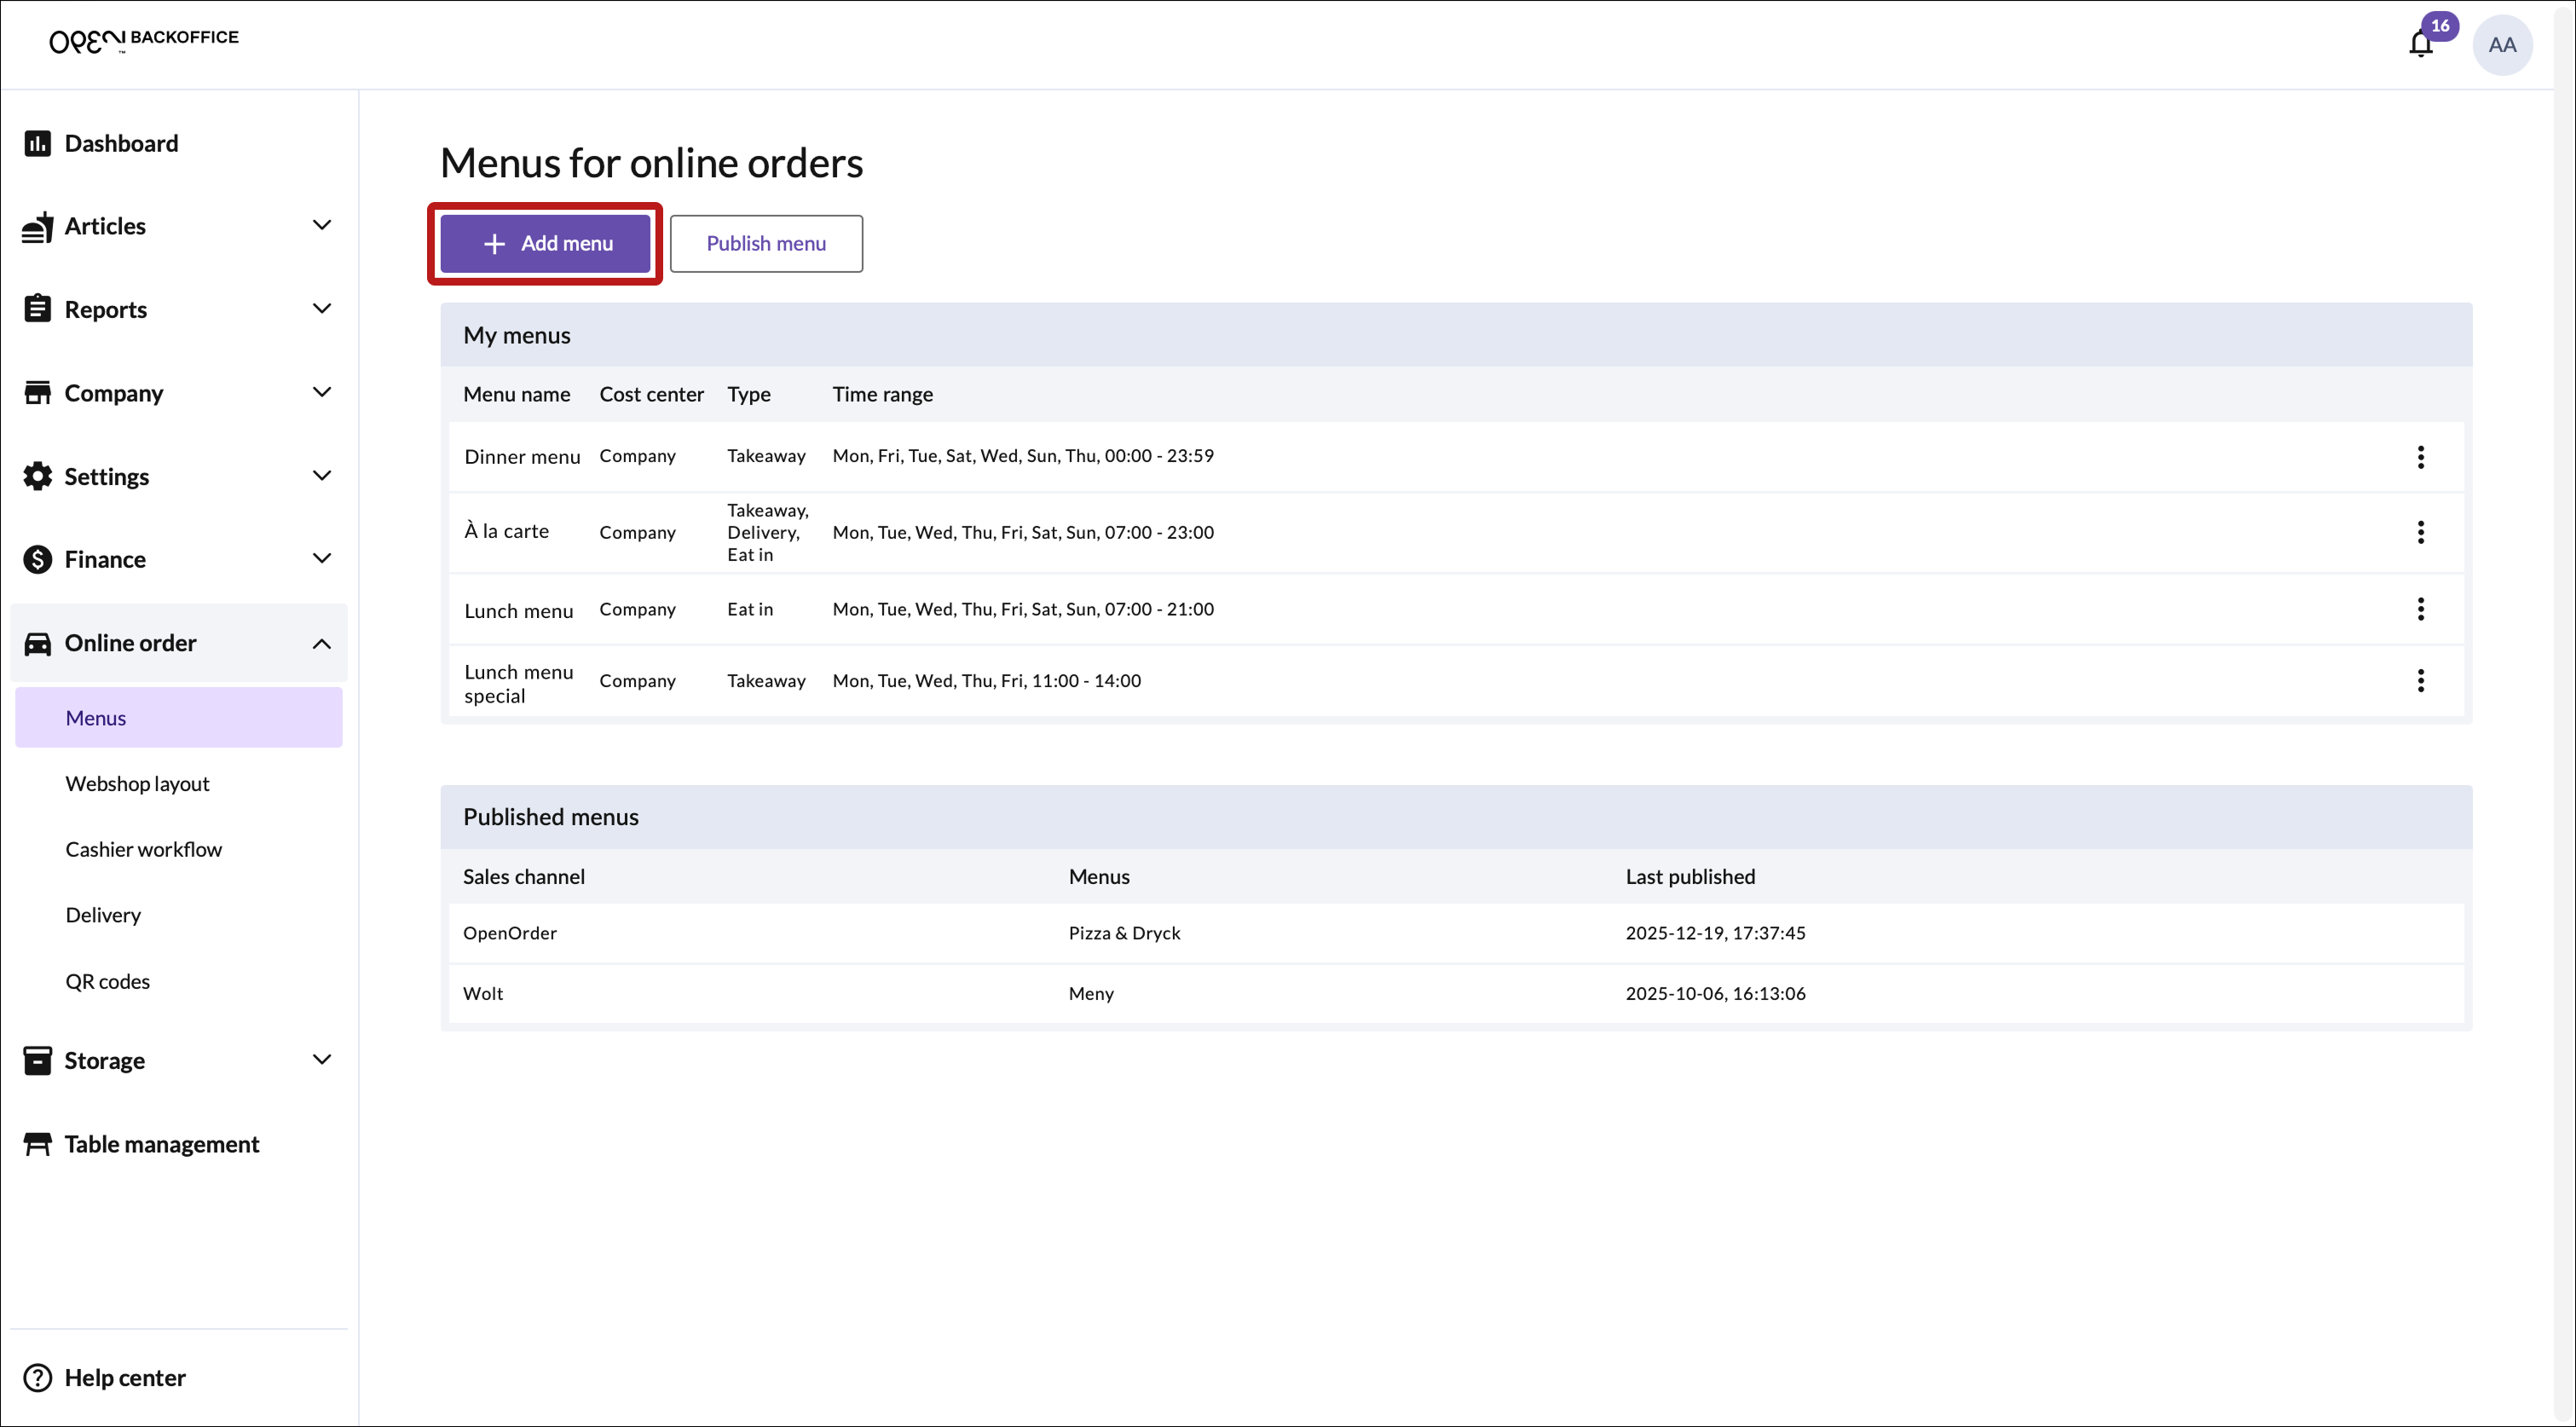
Task: Collapse the Online order section
Action: [321, 643]
